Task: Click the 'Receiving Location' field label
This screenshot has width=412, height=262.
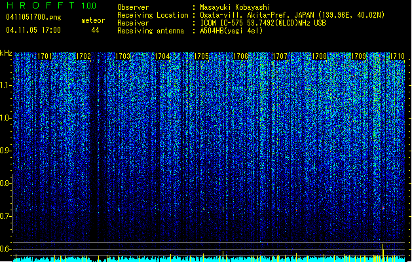Action: [x=153, y=15]
